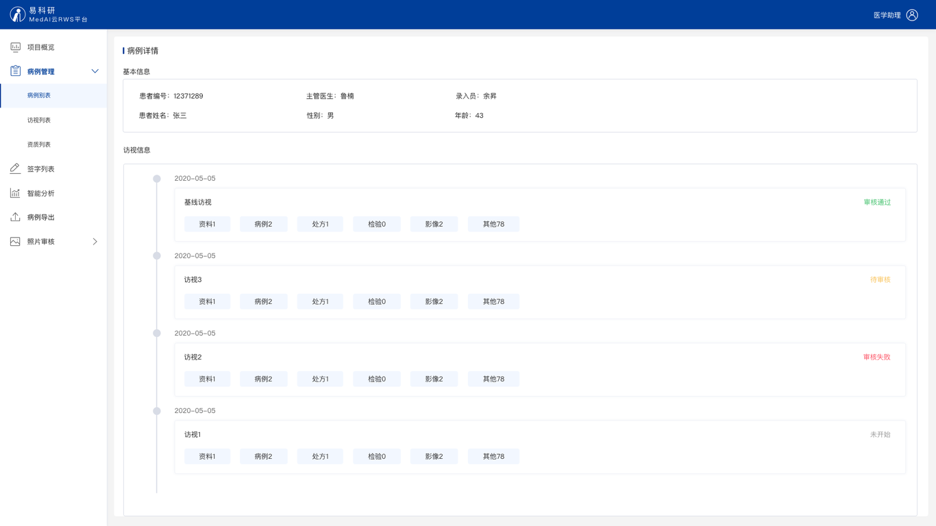
Task: Click 主管医生 value 鲁楠
Action: pos(347,96)
